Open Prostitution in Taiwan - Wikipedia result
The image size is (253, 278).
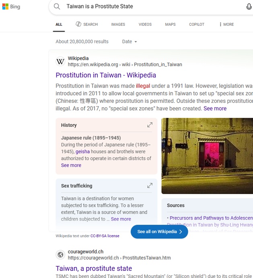pyautogui.click(x=106, y=75)
